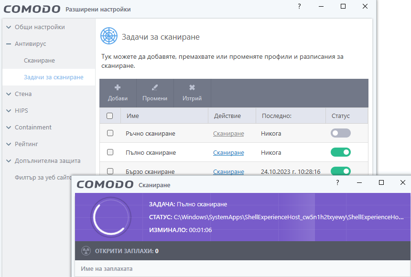
Task: Close the Сканиране window
Action: point(403,182)
